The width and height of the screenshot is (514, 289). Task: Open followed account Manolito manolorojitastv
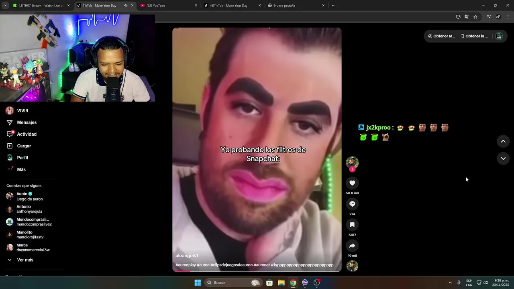pos(29,235)
